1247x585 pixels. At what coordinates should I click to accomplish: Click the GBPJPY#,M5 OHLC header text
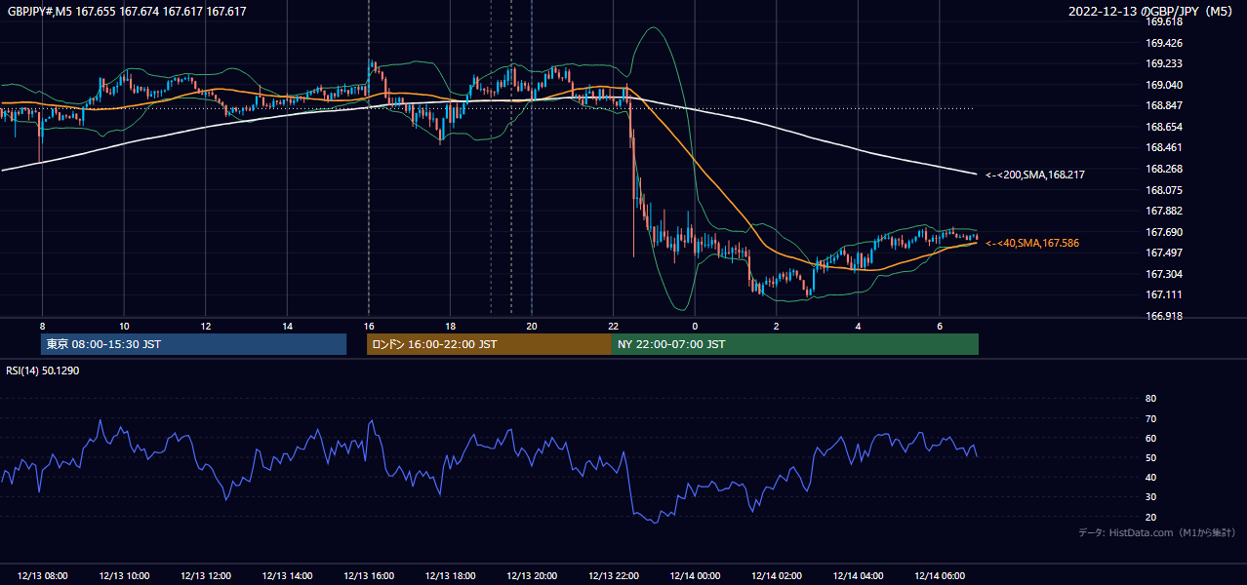125,12
